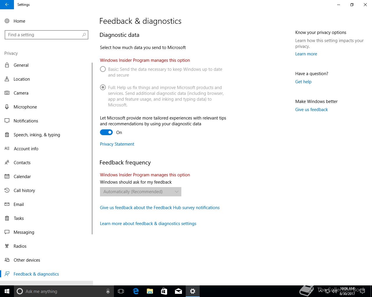Image resolution: width=372 pixels, height=297 pixels.
Task: Click the Diagnostic data heading
Action: click(119, 35)
